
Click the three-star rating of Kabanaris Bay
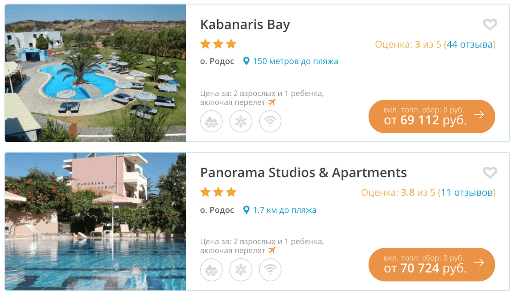(x=218, y=44)
